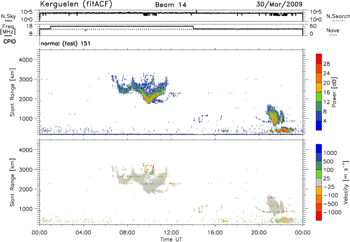
Task: Click the "4000" tick on power panel
Action: [25, 60]
